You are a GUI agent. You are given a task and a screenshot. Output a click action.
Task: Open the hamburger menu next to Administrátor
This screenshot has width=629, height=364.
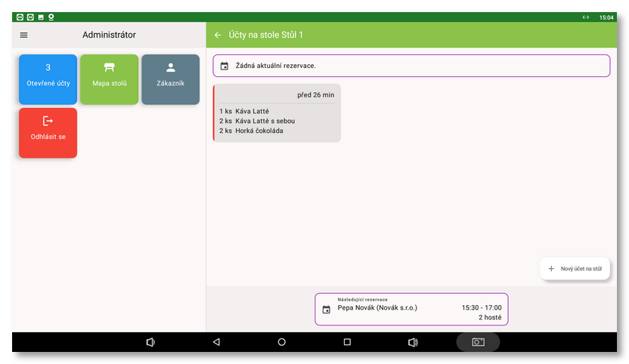click(23, 35)
